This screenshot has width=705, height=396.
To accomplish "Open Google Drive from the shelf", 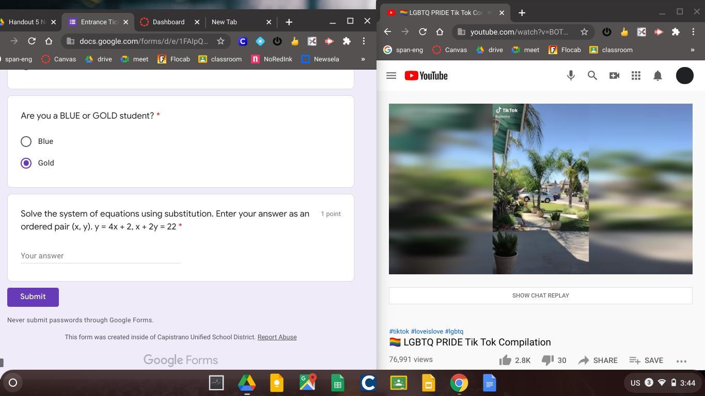I will (247, 383).
